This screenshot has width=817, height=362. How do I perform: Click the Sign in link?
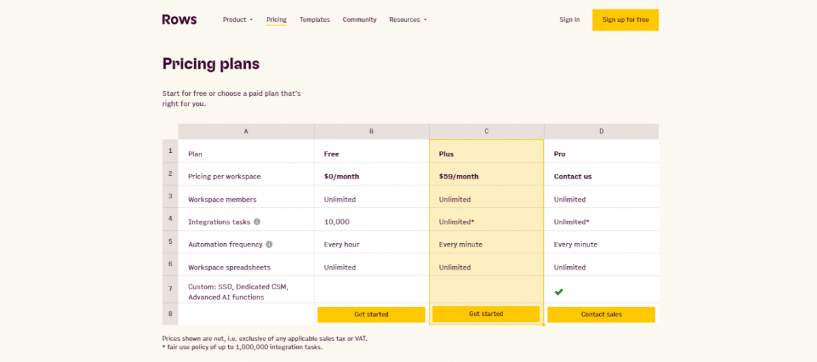[x=569, y=20]
